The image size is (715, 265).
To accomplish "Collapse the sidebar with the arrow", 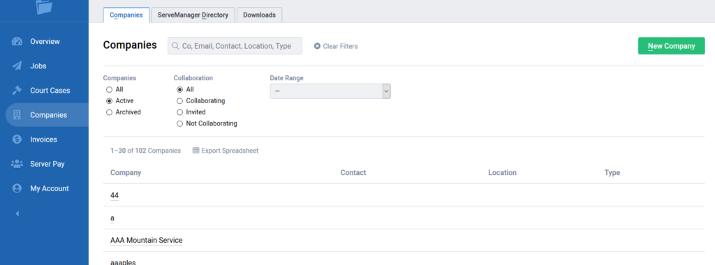I will pos(17,213).
